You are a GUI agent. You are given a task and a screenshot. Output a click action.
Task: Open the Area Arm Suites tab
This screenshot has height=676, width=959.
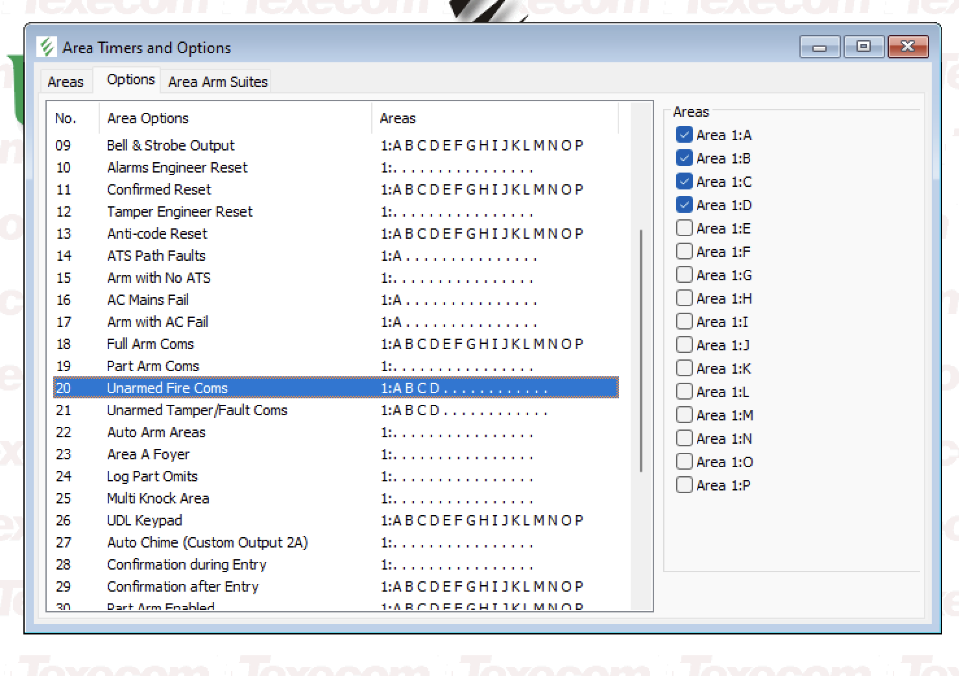click(217, 82)
